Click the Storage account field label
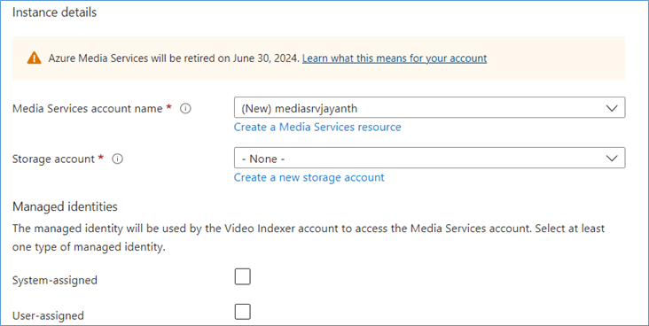Image resolution: width=649 pixels, height=326 pixels. pos(53,159)
